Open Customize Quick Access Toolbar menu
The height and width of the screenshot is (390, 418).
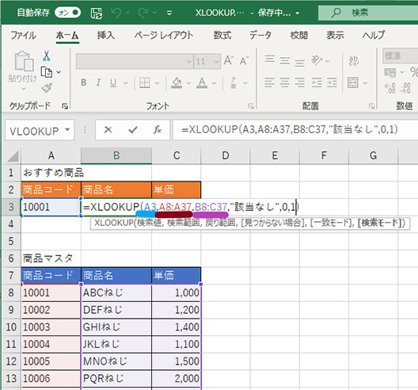169,13
